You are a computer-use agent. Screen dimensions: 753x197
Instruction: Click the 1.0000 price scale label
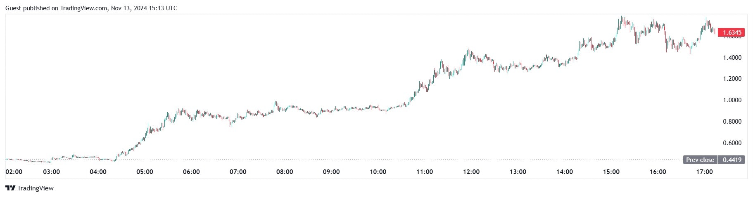(x=732, y=100)
